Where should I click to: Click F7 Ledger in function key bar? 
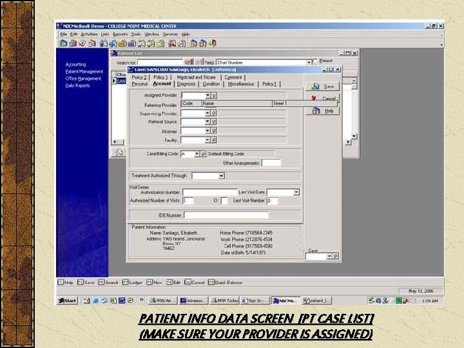[x=132, y=282]
